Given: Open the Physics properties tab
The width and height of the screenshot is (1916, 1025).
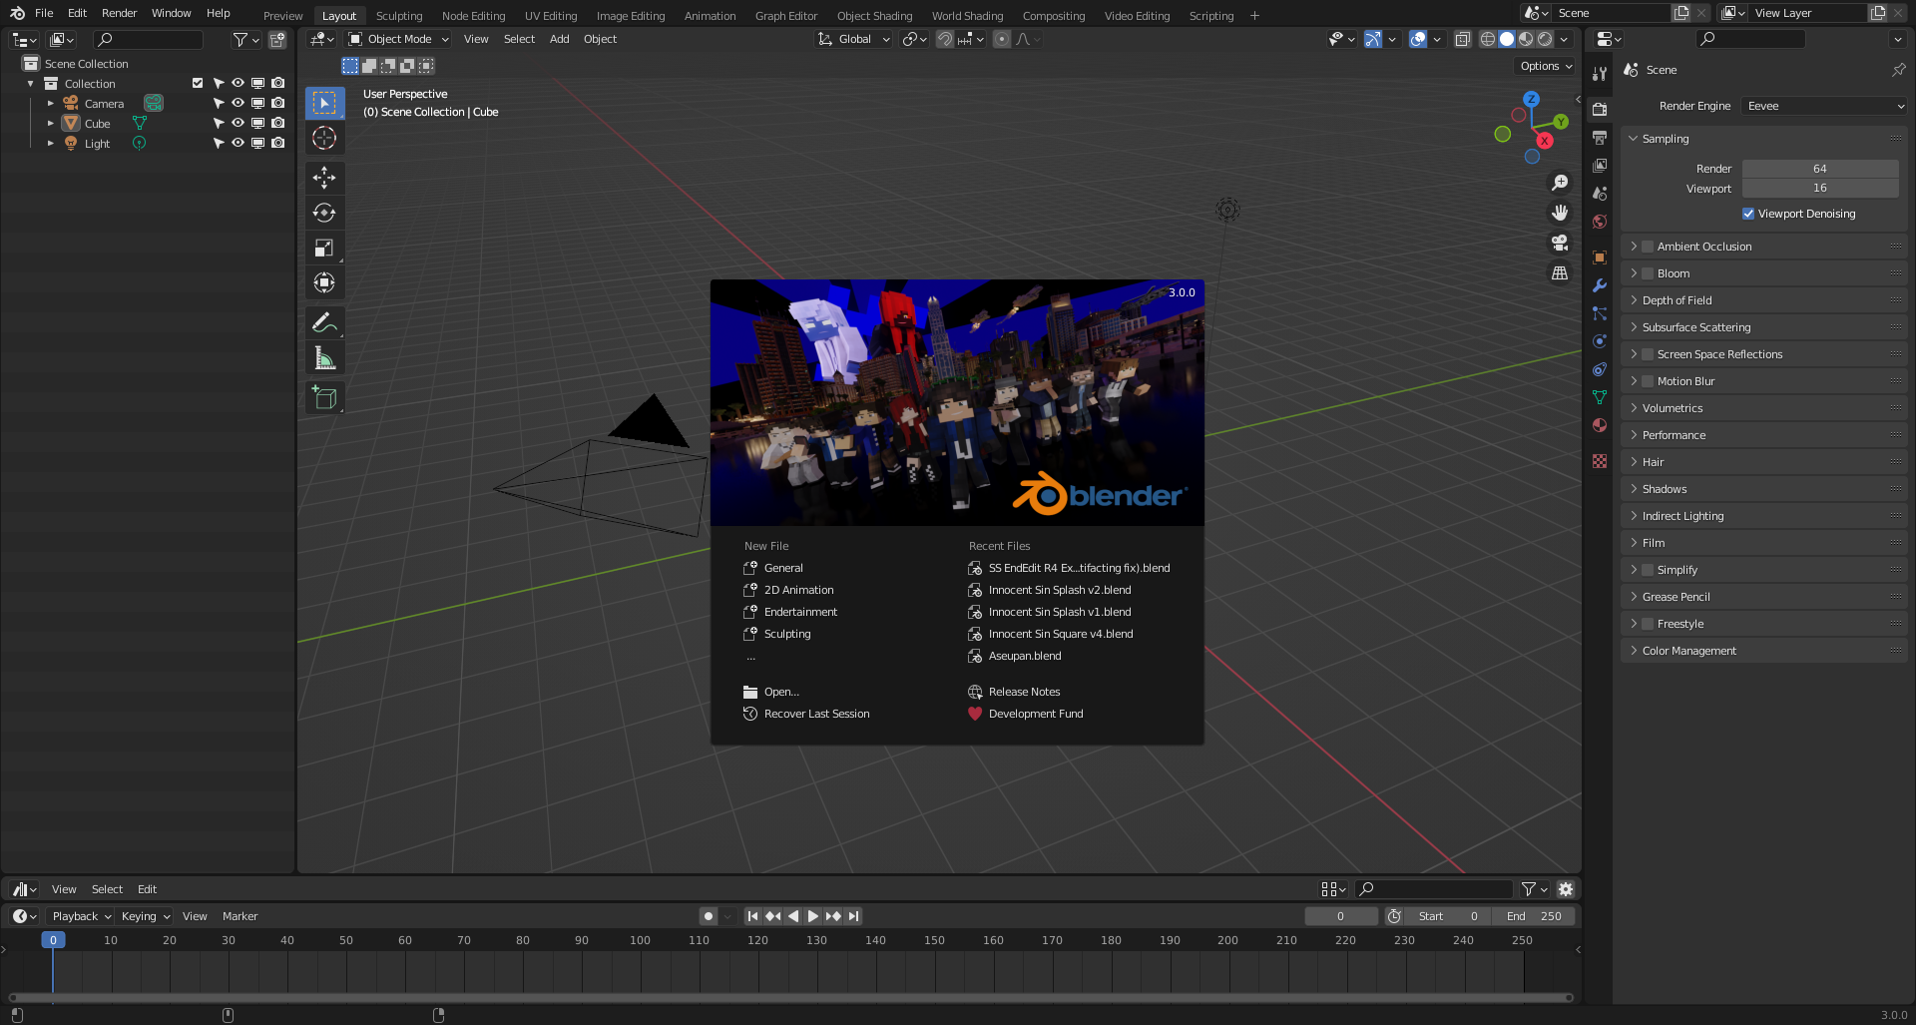Looking at the screenshot, I should point(1600,341).
